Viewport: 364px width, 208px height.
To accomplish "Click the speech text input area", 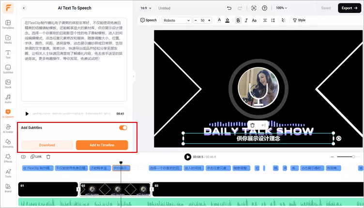I will pos(74,59).
